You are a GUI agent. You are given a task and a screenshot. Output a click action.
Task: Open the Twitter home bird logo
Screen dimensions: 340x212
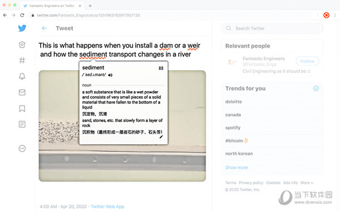(x=22, y=28)
